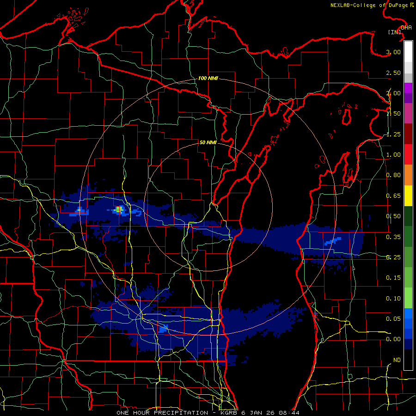Click the 0.80 legend value
The height and width of the screenshot is (416, 416).
(x=393, y=175)
